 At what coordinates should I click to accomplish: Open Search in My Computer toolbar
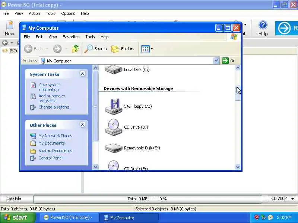[96, 49]
